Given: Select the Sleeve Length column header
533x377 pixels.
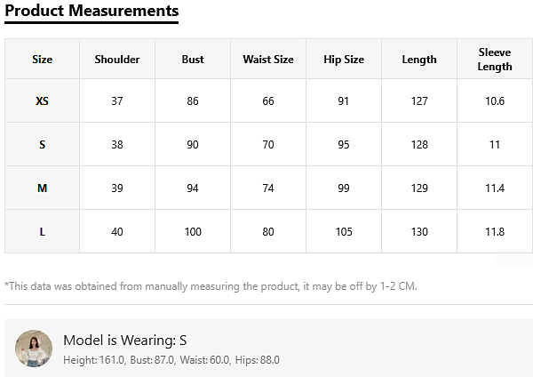Looking at the screenshot, I should click(495, 60).
